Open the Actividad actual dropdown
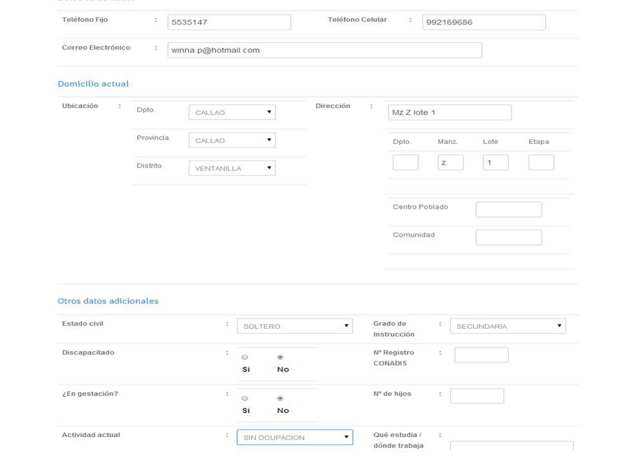This screenshot has width=618, height=463. point(295,437)
